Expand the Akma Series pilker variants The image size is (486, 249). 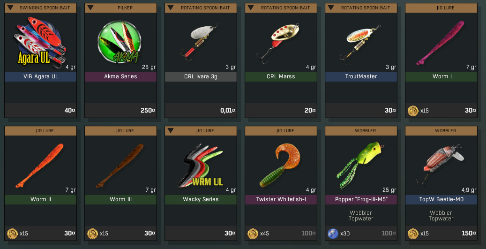(90, 8)
